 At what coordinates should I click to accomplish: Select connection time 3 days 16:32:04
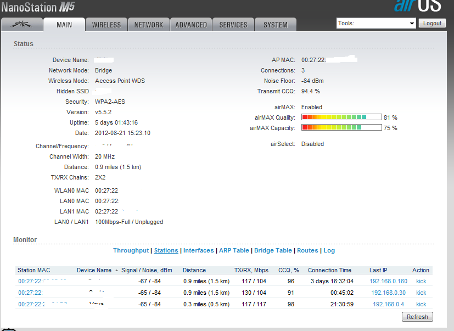[332, 281]
